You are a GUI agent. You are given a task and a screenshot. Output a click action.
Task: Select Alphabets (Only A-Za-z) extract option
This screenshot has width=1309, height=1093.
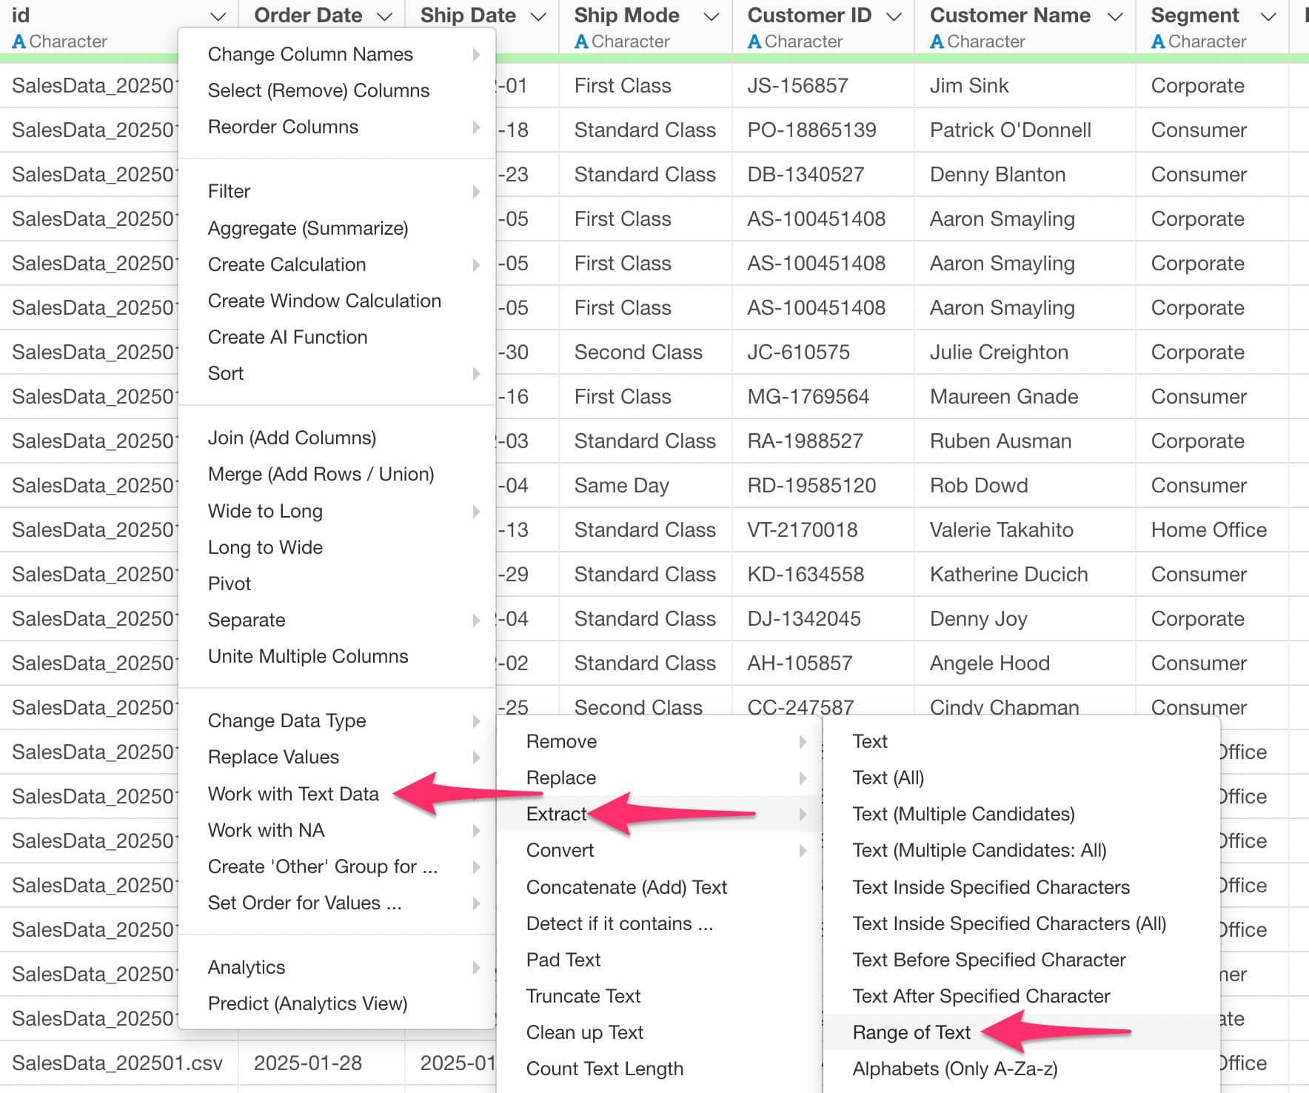(x=954, y=1069)
